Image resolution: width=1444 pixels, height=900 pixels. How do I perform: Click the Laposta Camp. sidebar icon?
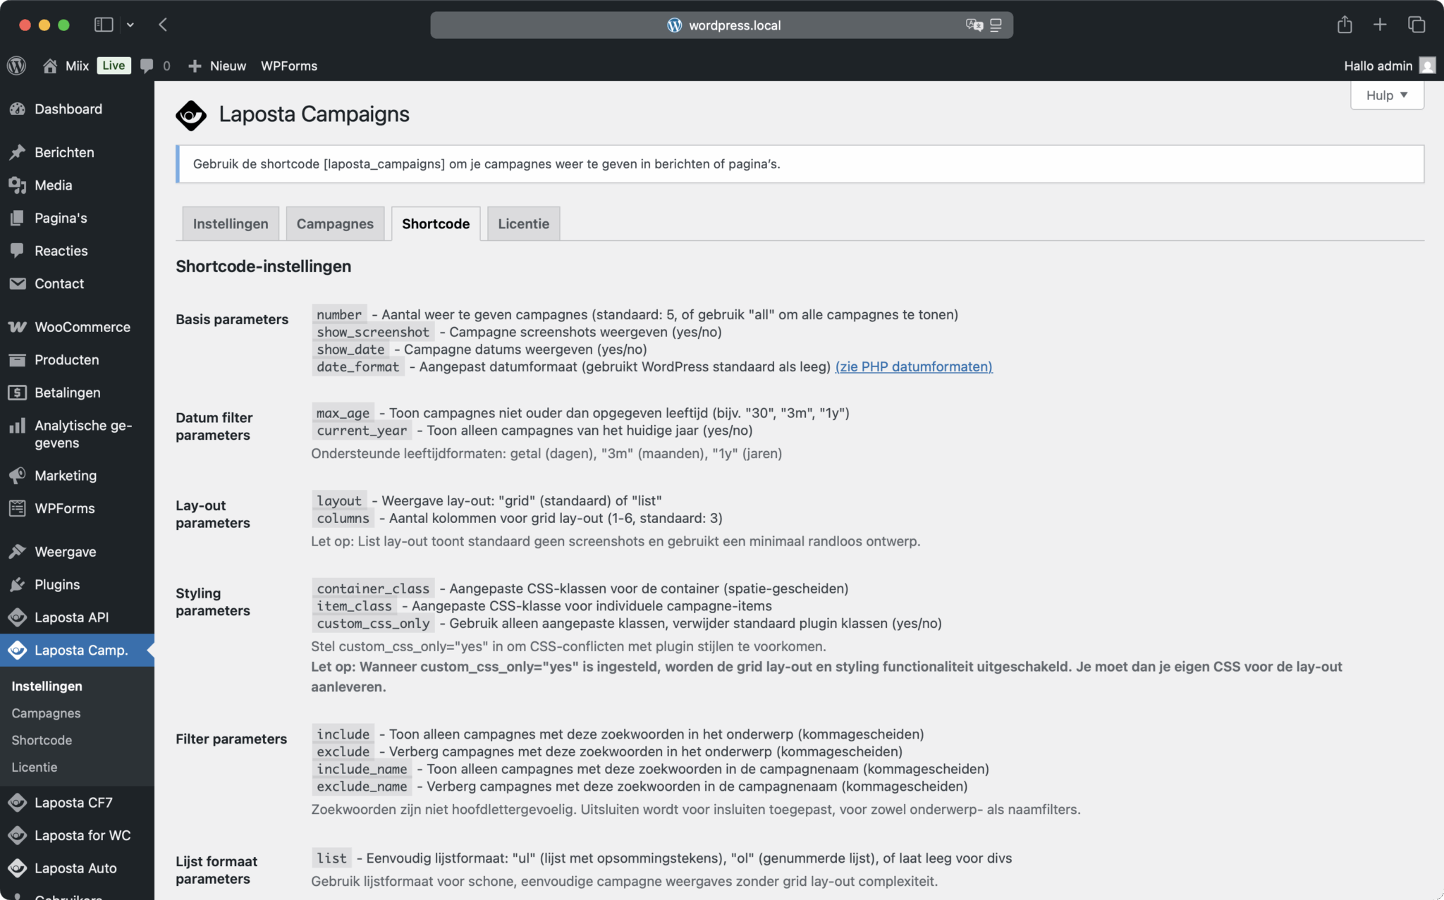[x=18, y=650]
